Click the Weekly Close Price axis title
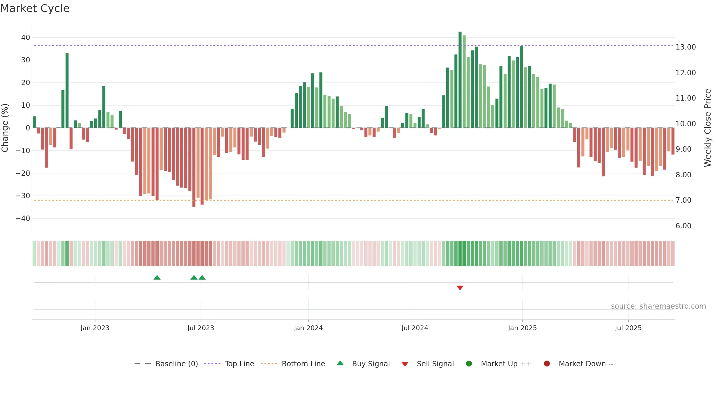This screenshot has height=403, width=716. 708,128
